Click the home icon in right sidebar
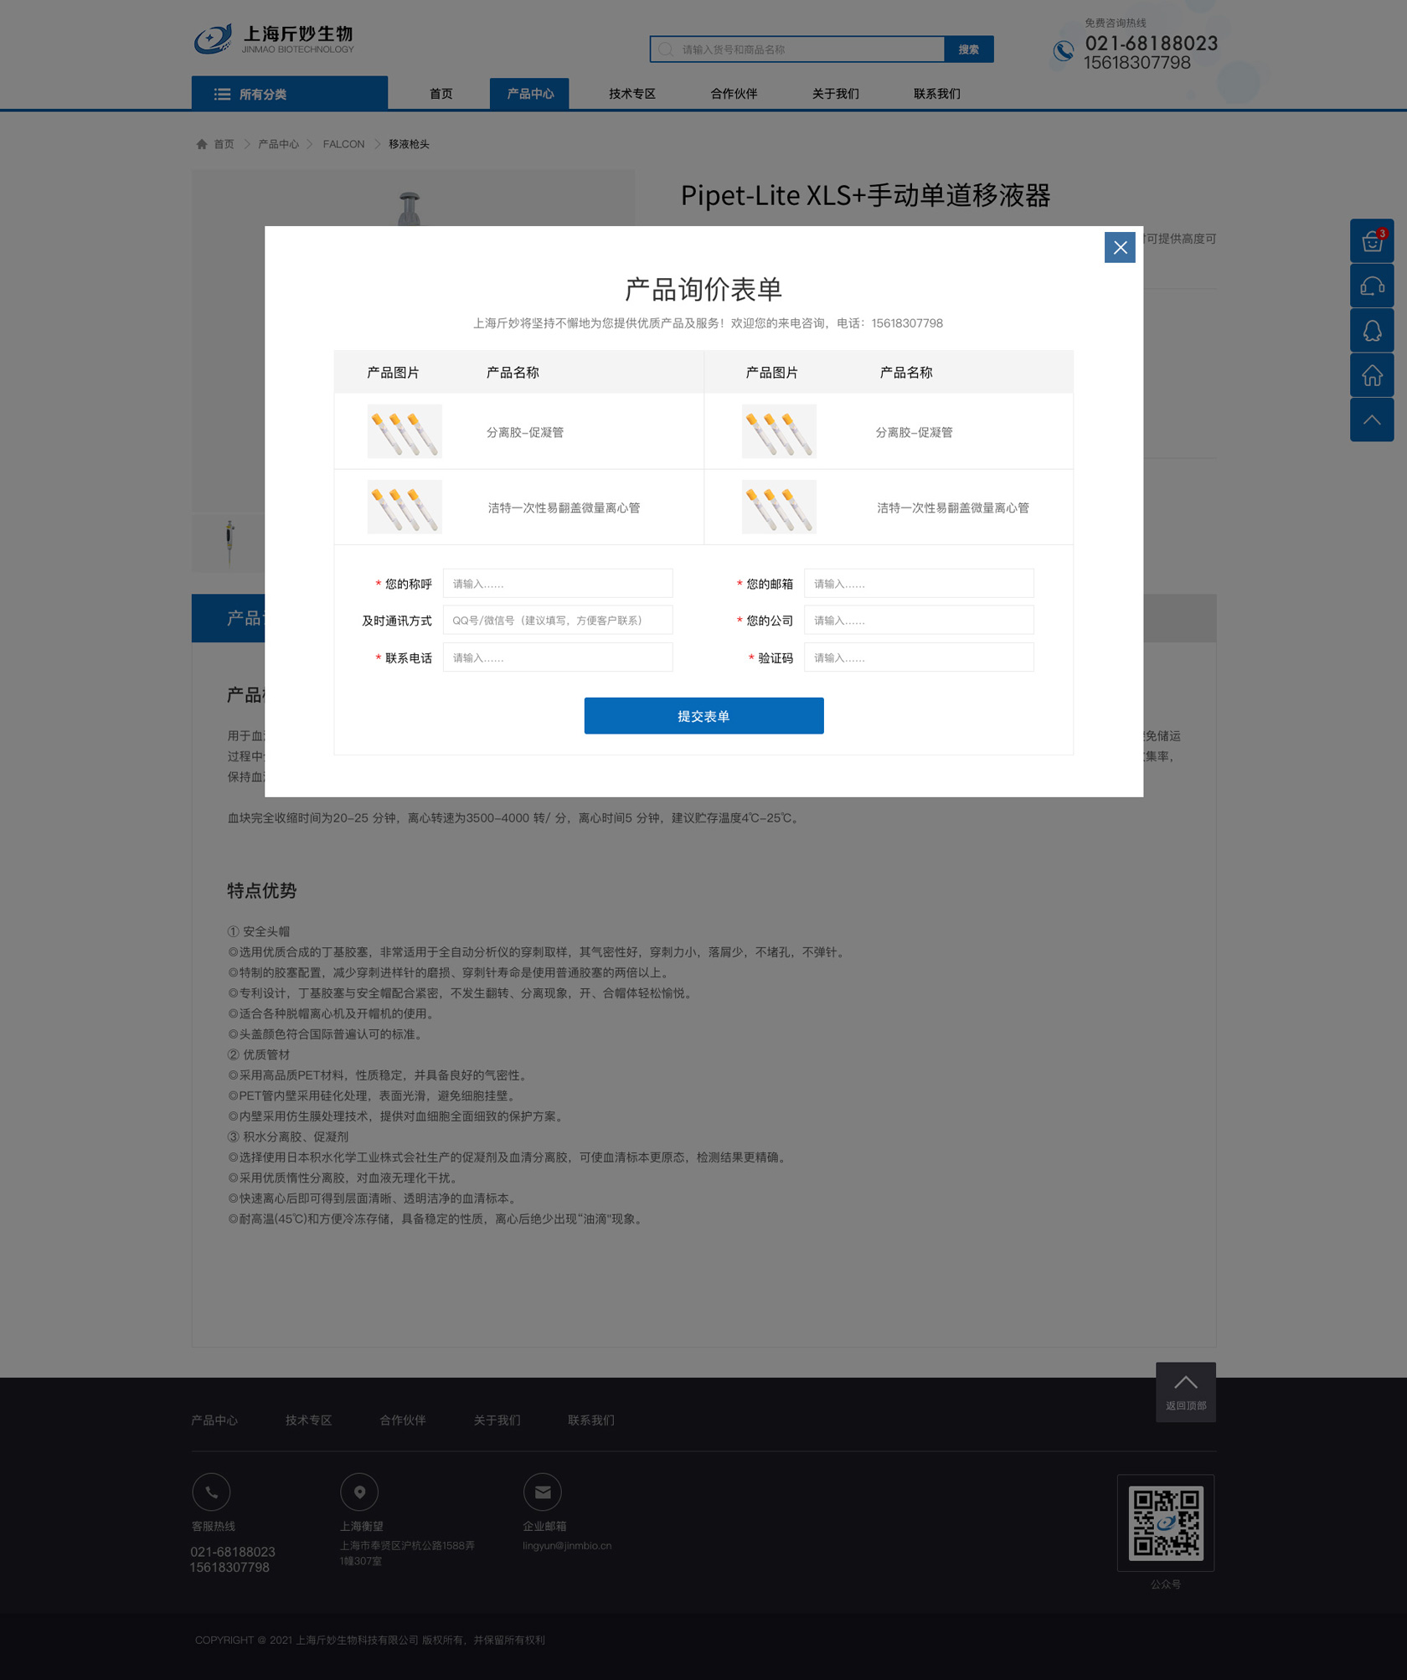This screenshot has height=1680, width=1407. (x=1372, y=375)
